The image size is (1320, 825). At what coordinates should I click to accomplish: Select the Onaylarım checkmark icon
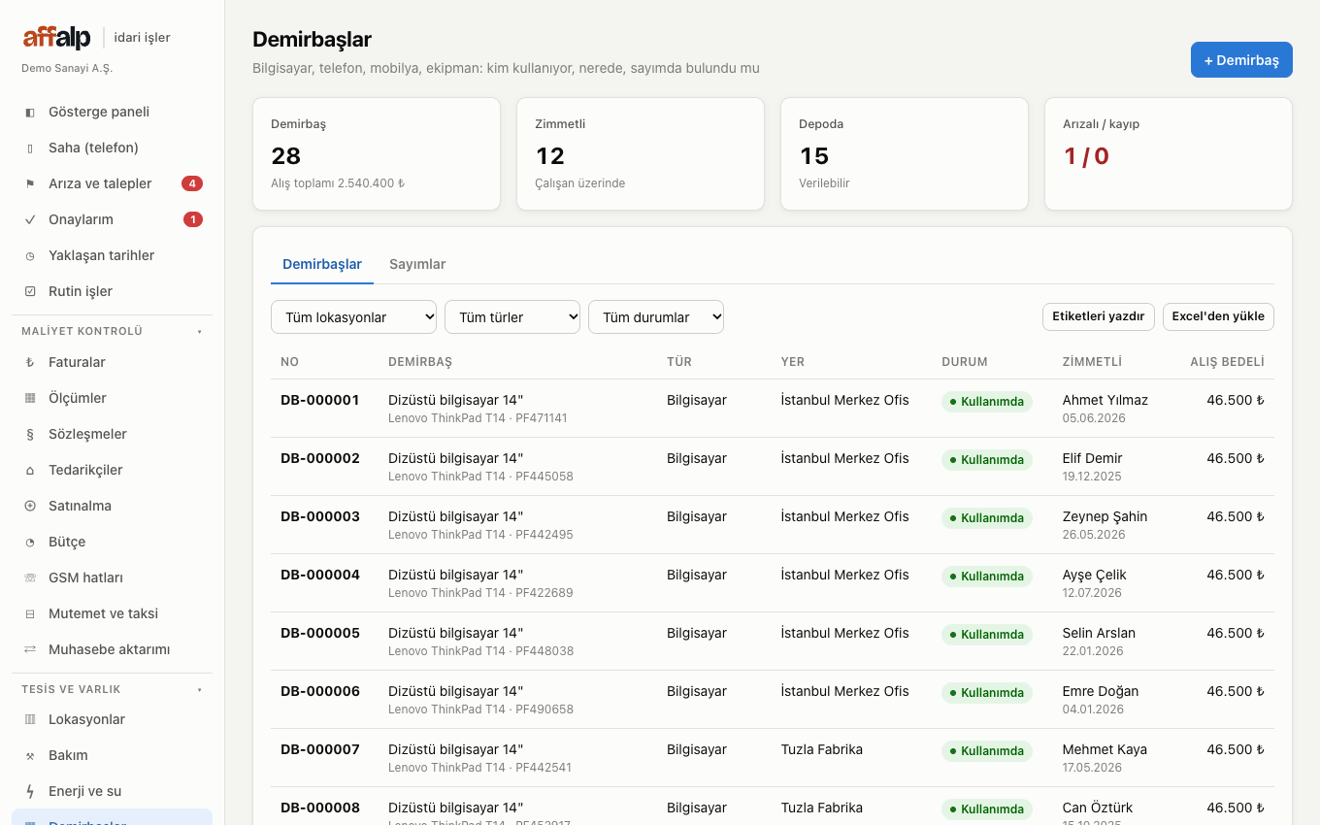(30, 220)
